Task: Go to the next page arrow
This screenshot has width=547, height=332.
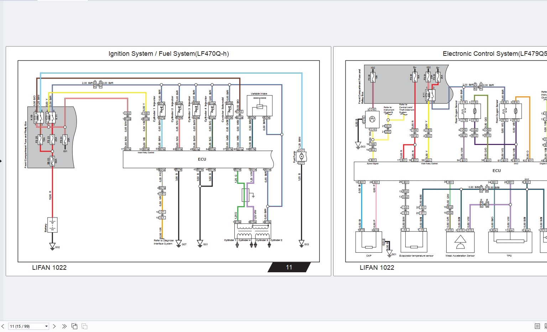Action: 54,326
